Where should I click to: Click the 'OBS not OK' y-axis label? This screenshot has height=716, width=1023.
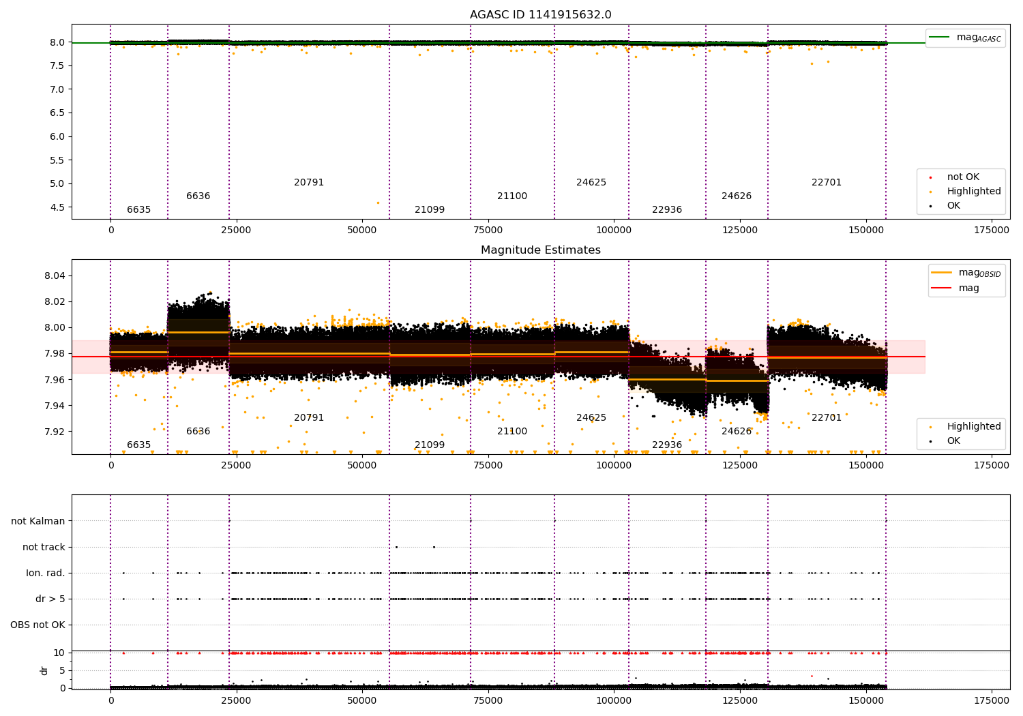(x=38, y=625)
